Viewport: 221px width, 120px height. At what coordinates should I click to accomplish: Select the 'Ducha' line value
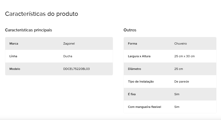(68, 56)
